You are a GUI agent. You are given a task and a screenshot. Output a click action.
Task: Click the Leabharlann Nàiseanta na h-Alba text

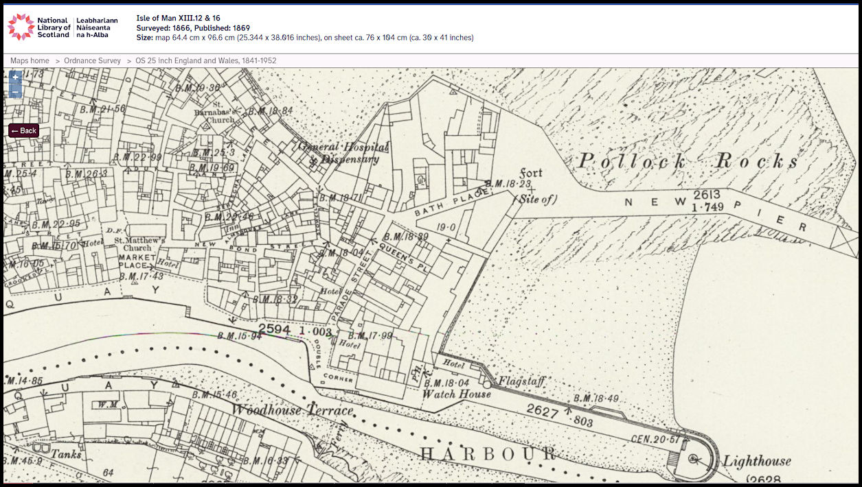97,27
